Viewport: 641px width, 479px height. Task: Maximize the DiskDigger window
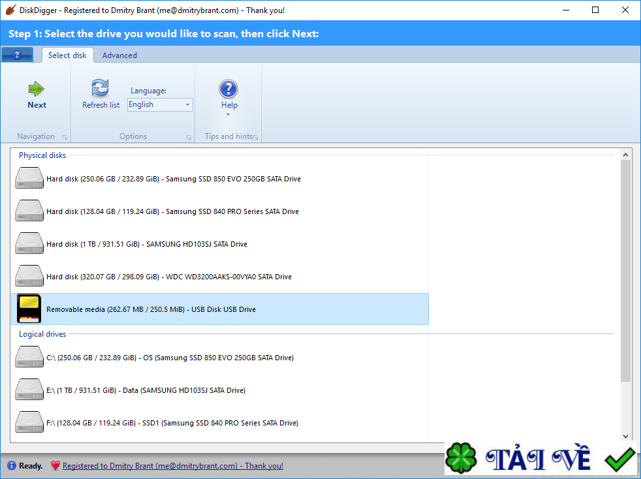pyautogui.click(x=595, y=10)
